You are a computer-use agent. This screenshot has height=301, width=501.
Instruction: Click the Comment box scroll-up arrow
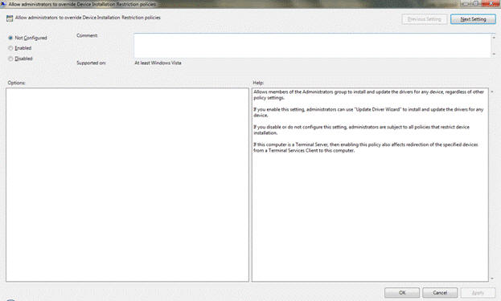pos(494,37)
